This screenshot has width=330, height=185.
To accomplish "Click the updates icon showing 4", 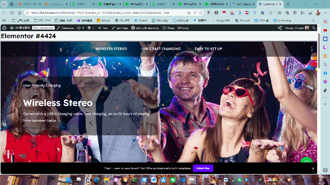I will click(81, 28).
